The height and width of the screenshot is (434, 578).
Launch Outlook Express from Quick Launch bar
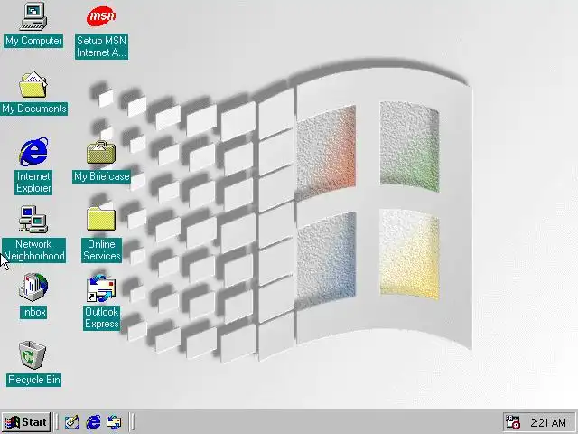click(114, 422)
